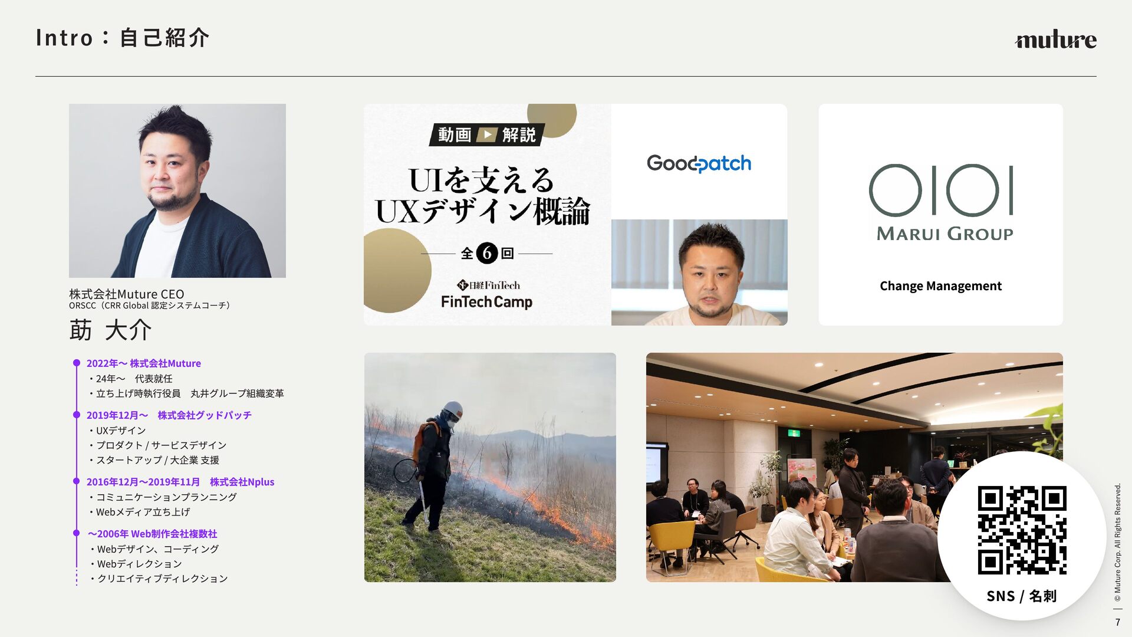The width and height of the screenshot is (1132, 637).
Task: Click the circled number 6 badge
Action: pos(486,253)
